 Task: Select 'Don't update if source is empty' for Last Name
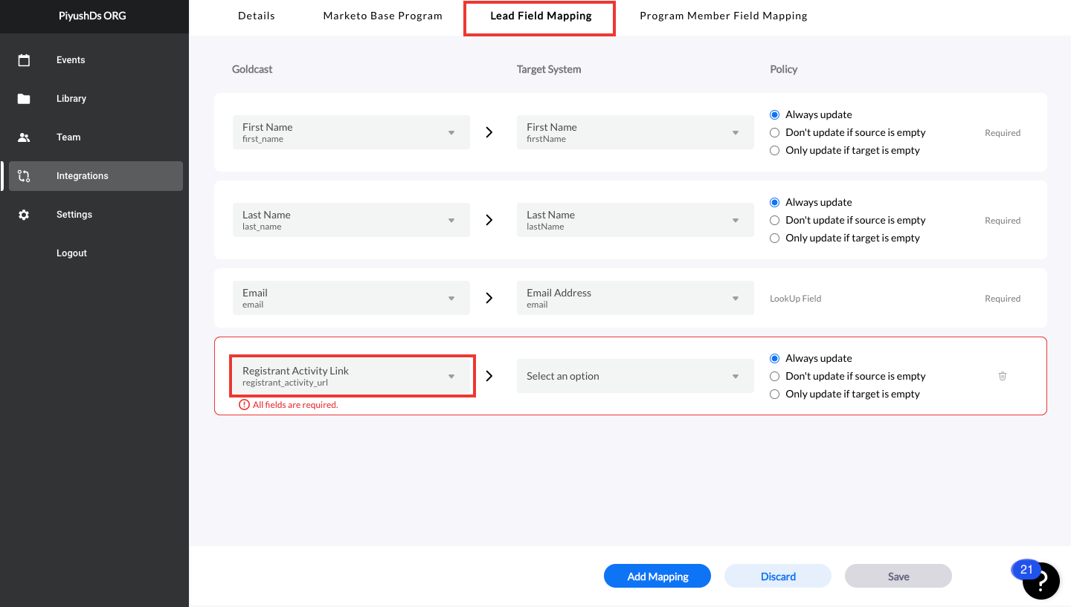[774, 220]
